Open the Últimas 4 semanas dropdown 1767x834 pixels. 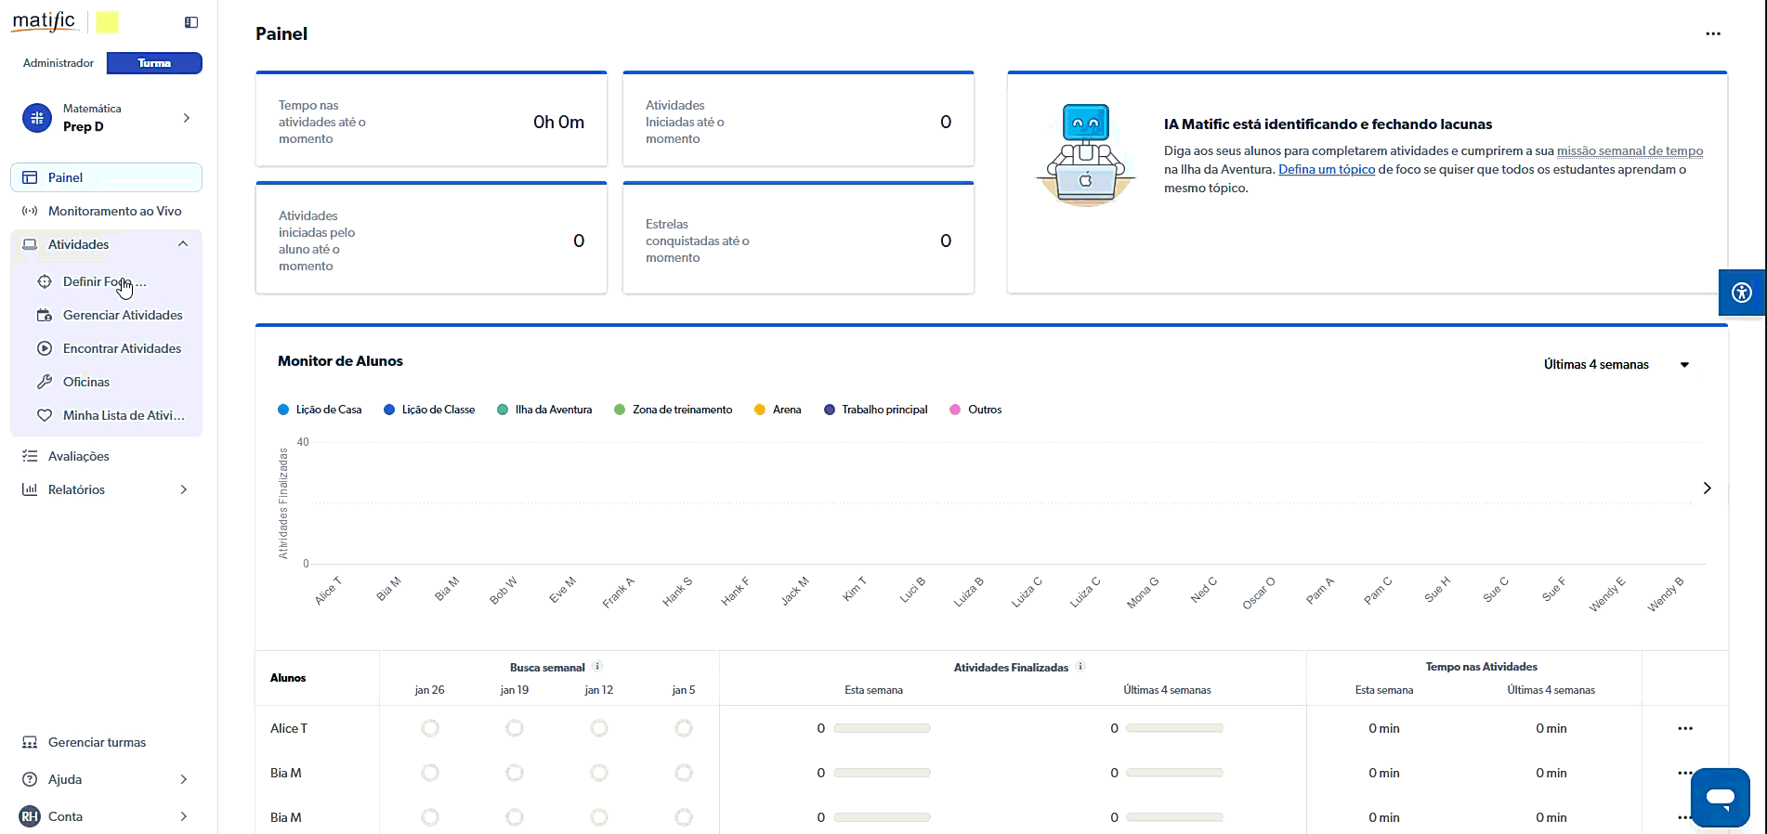click(x=1615, y=364)
